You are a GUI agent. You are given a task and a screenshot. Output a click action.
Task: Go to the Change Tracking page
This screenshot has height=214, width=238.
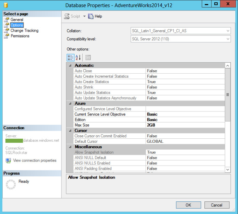(24, 30)
